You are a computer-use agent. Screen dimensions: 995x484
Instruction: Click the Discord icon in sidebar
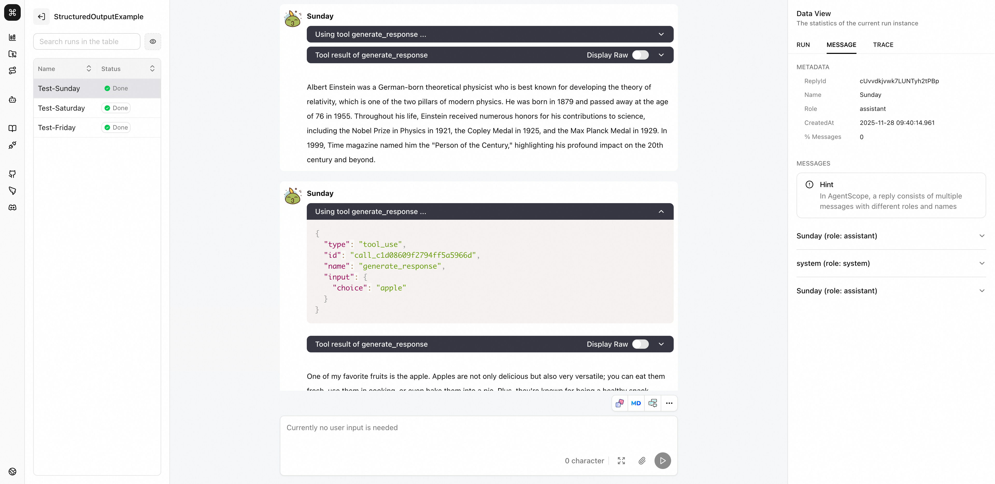pos(12,208)
